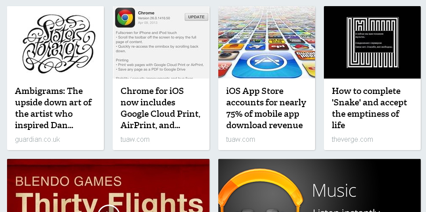Click the Chrome app icon in the card
Viewport: 426px width, 212px height.
[x=125, y=18]
